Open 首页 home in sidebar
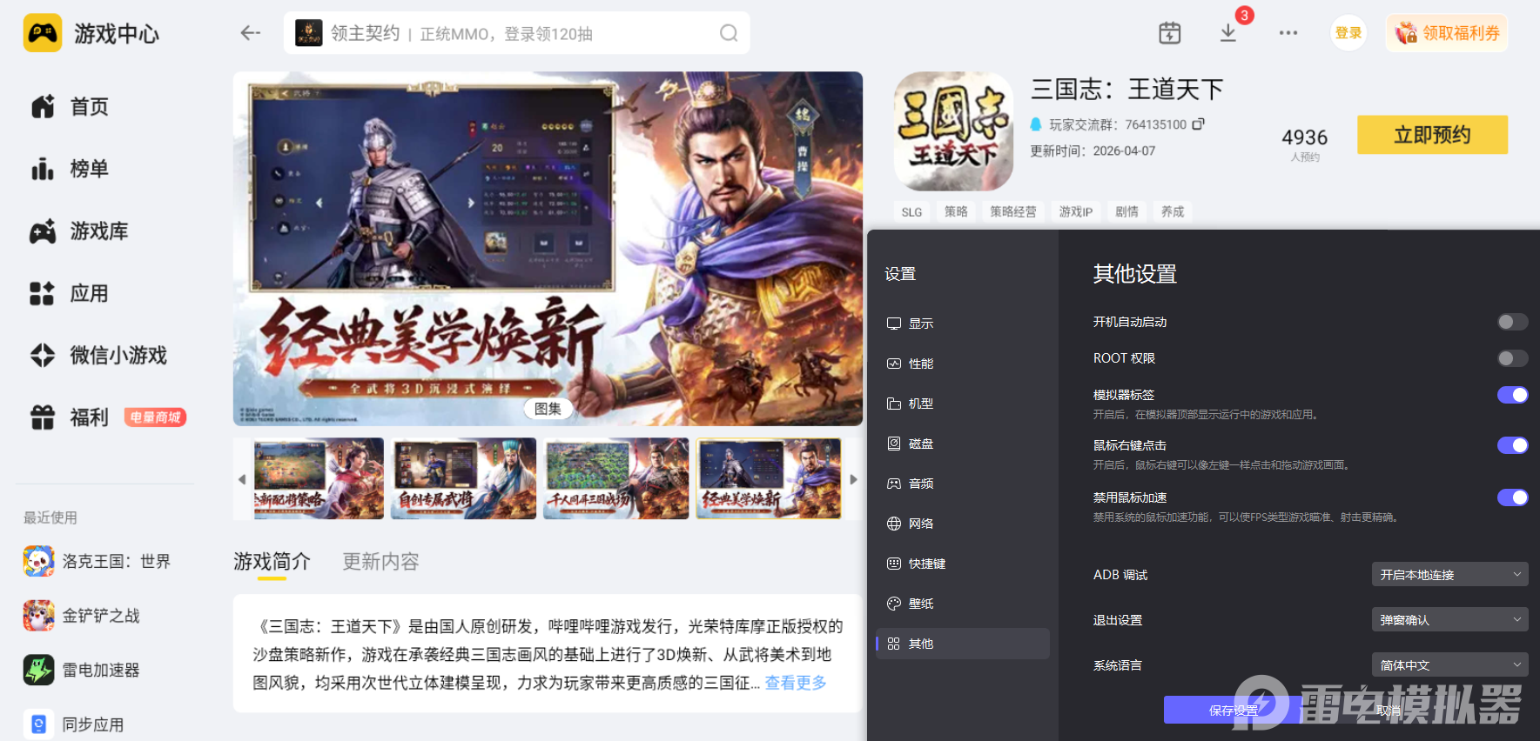This screenshot has height=741, width=1540. [x=70, y=107]
